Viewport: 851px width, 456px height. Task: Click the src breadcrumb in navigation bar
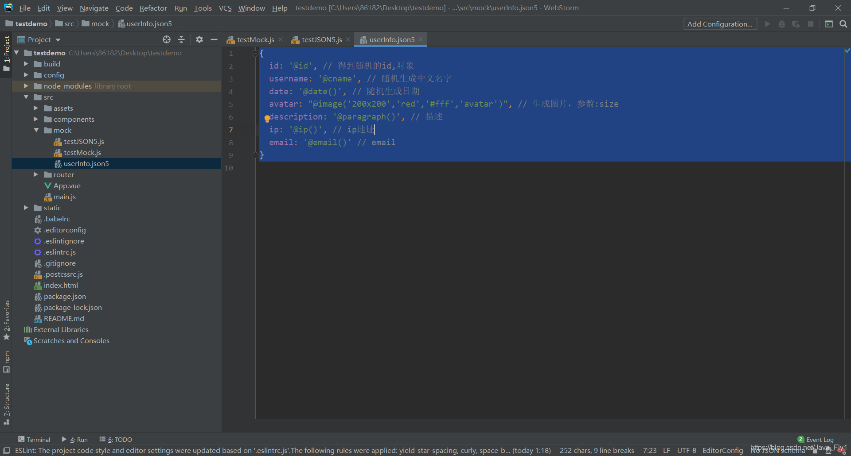click(69, 23)
